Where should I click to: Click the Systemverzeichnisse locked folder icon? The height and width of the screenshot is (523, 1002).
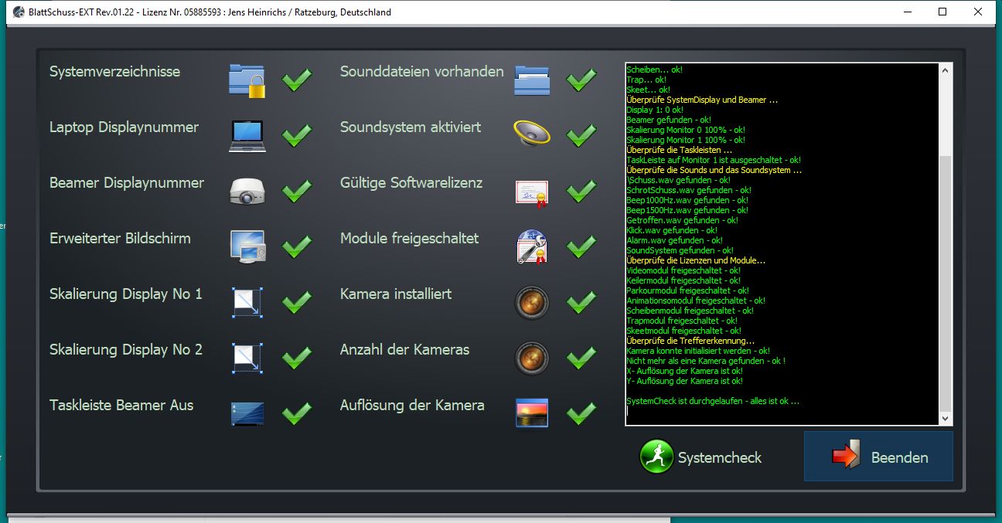(247, 80)
